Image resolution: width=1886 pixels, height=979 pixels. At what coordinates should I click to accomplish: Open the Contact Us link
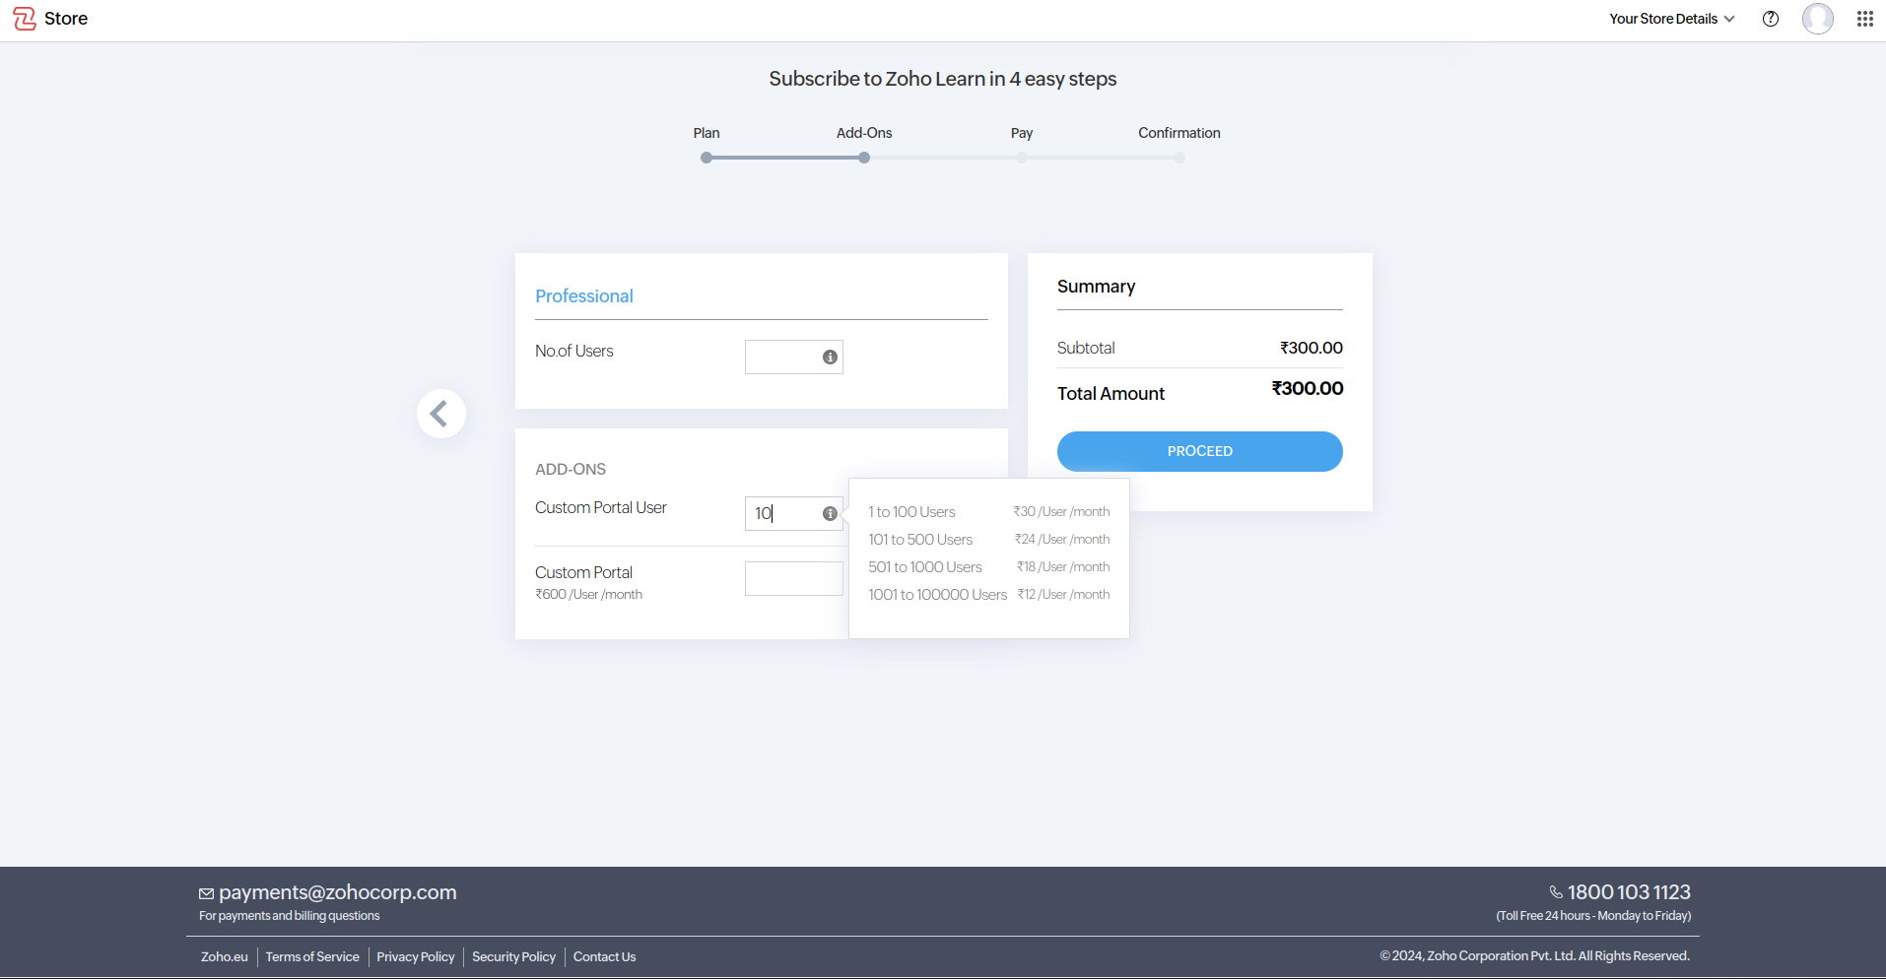coord(604,956)
